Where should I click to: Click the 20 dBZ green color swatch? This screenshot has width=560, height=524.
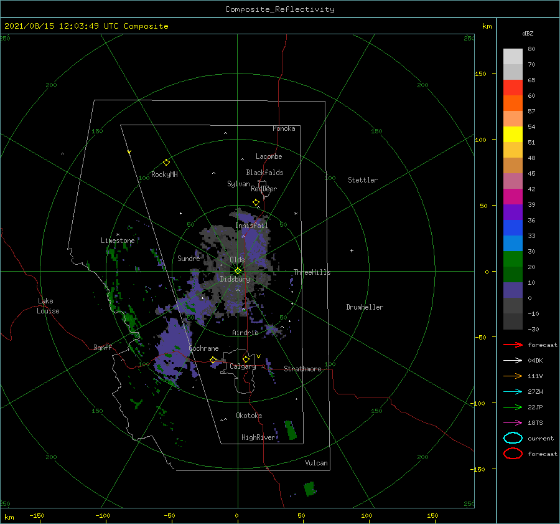[x=513, y=259]
